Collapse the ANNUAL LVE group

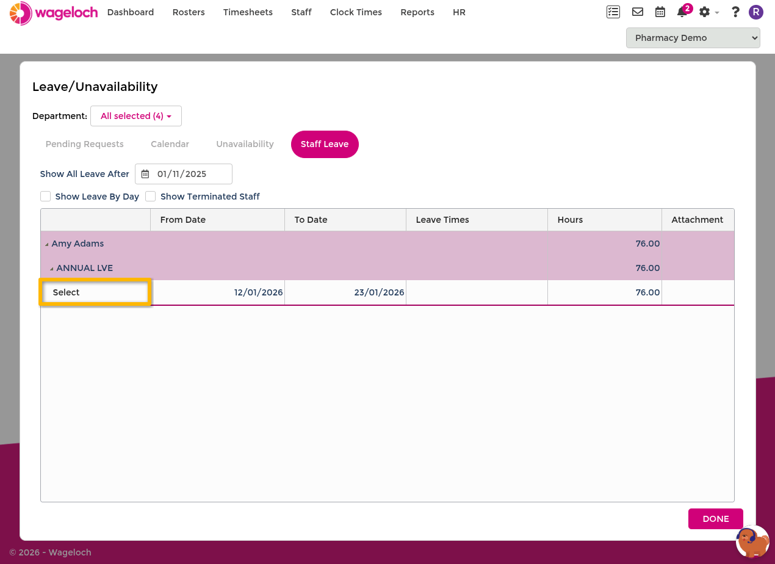pos(52,269)
